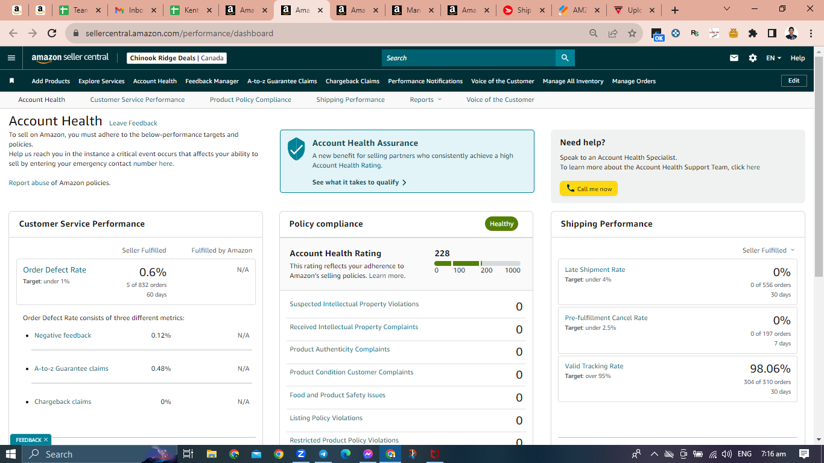Click the browser address bar URL
This screenshot has width=824, height=463.
[x=179, y=33]
